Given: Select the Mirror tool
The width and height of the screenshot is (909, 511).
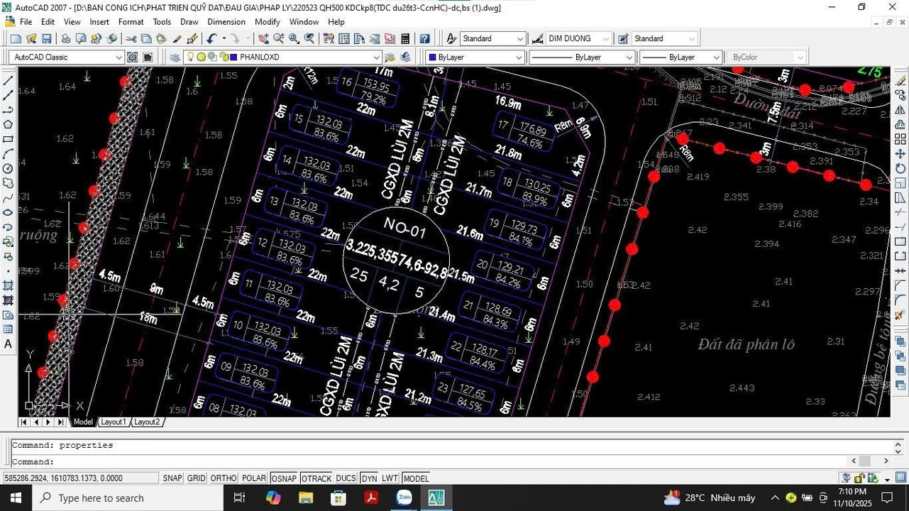Looking at the screenshot, I should (900, 111).
